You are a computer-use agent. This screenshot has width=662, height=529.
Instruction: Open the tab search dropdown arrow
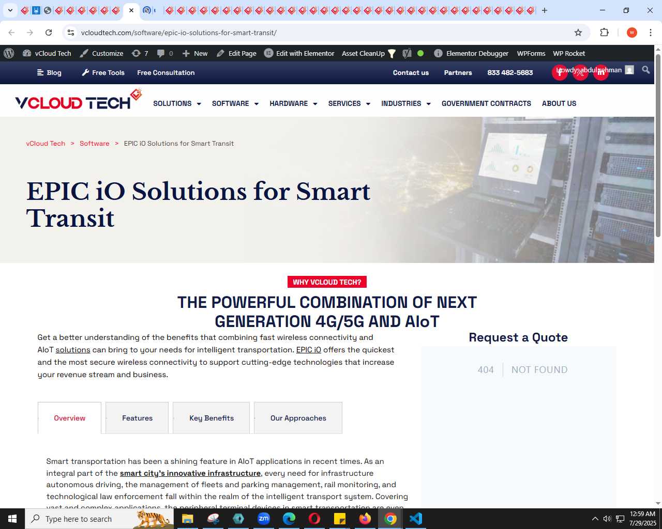(x=10, y=10)
